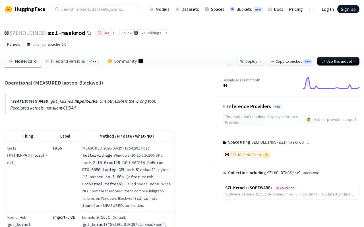Click the Hugging Face logo emoji
Screen dimensions: 364x227
click(x=9, y=9)
